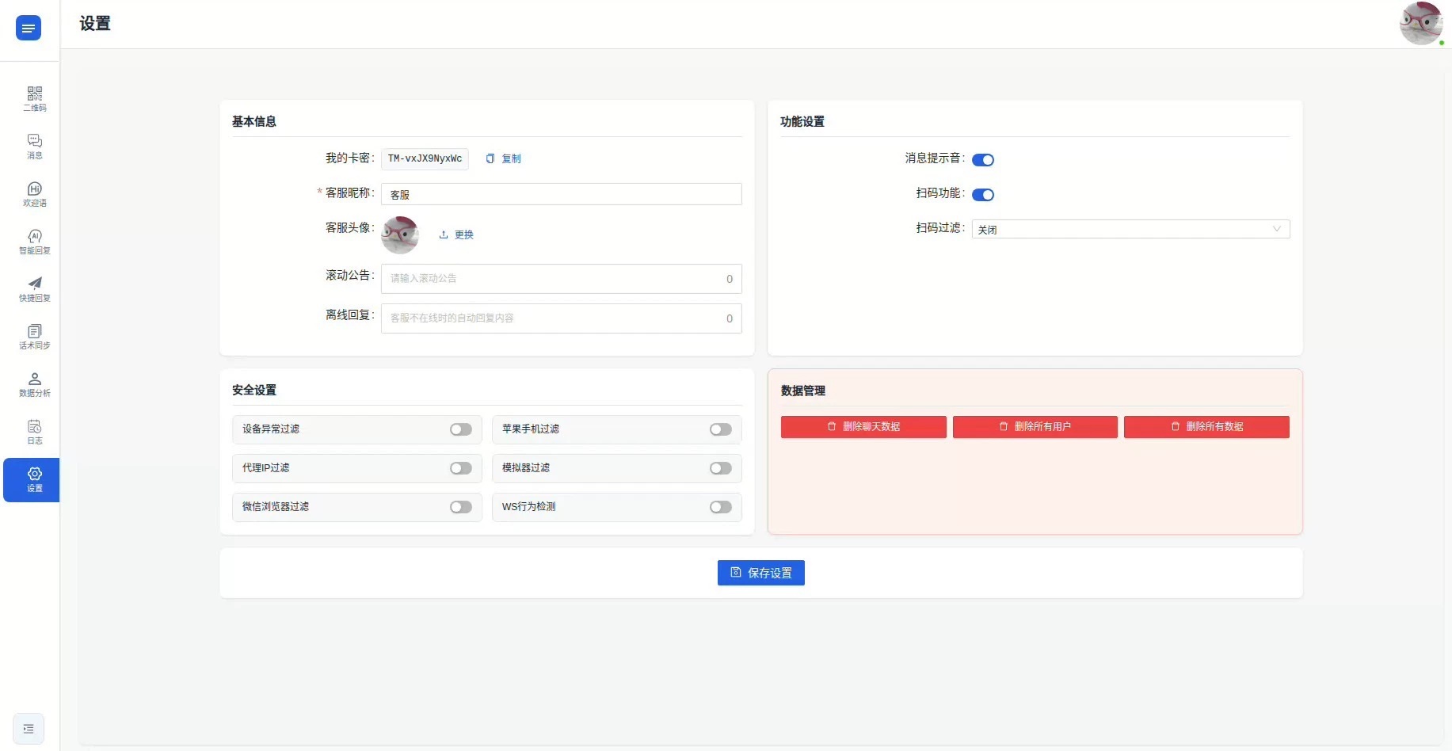
Task: Open the 智能回复 AI reply sidebar item
Action: coord(34,242)
